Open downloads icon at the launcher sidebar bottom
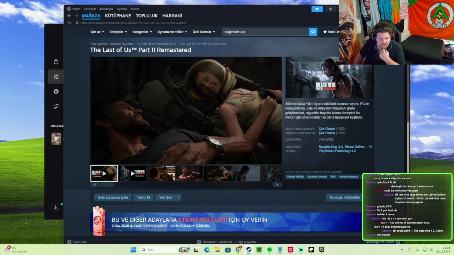Screen dimensions: 454x255 (x=56, y=208)
